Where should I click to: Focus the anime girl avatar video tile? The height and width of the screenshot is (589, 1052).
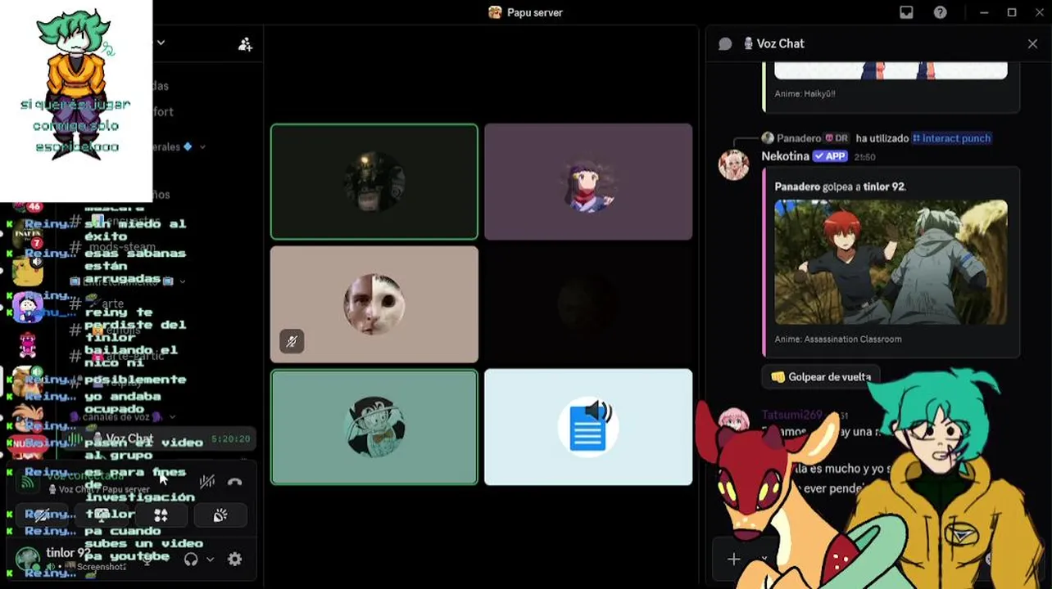click(588, 182)
